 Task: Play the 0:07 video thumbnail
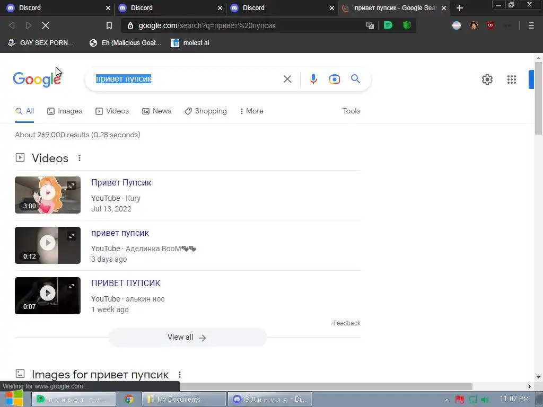47,296
